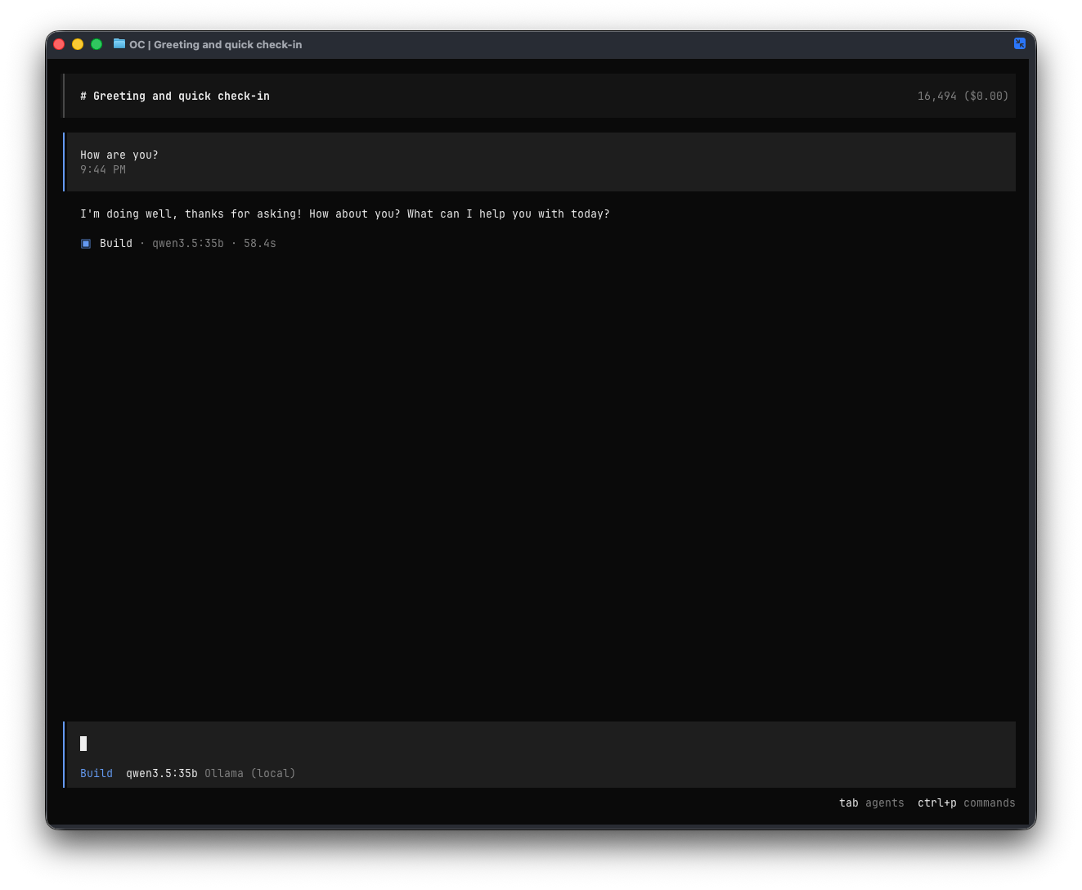This screenshot has height=890, width=1082.
Task: Click the 58.4s response duration
Action: click(x=259, y=243)
